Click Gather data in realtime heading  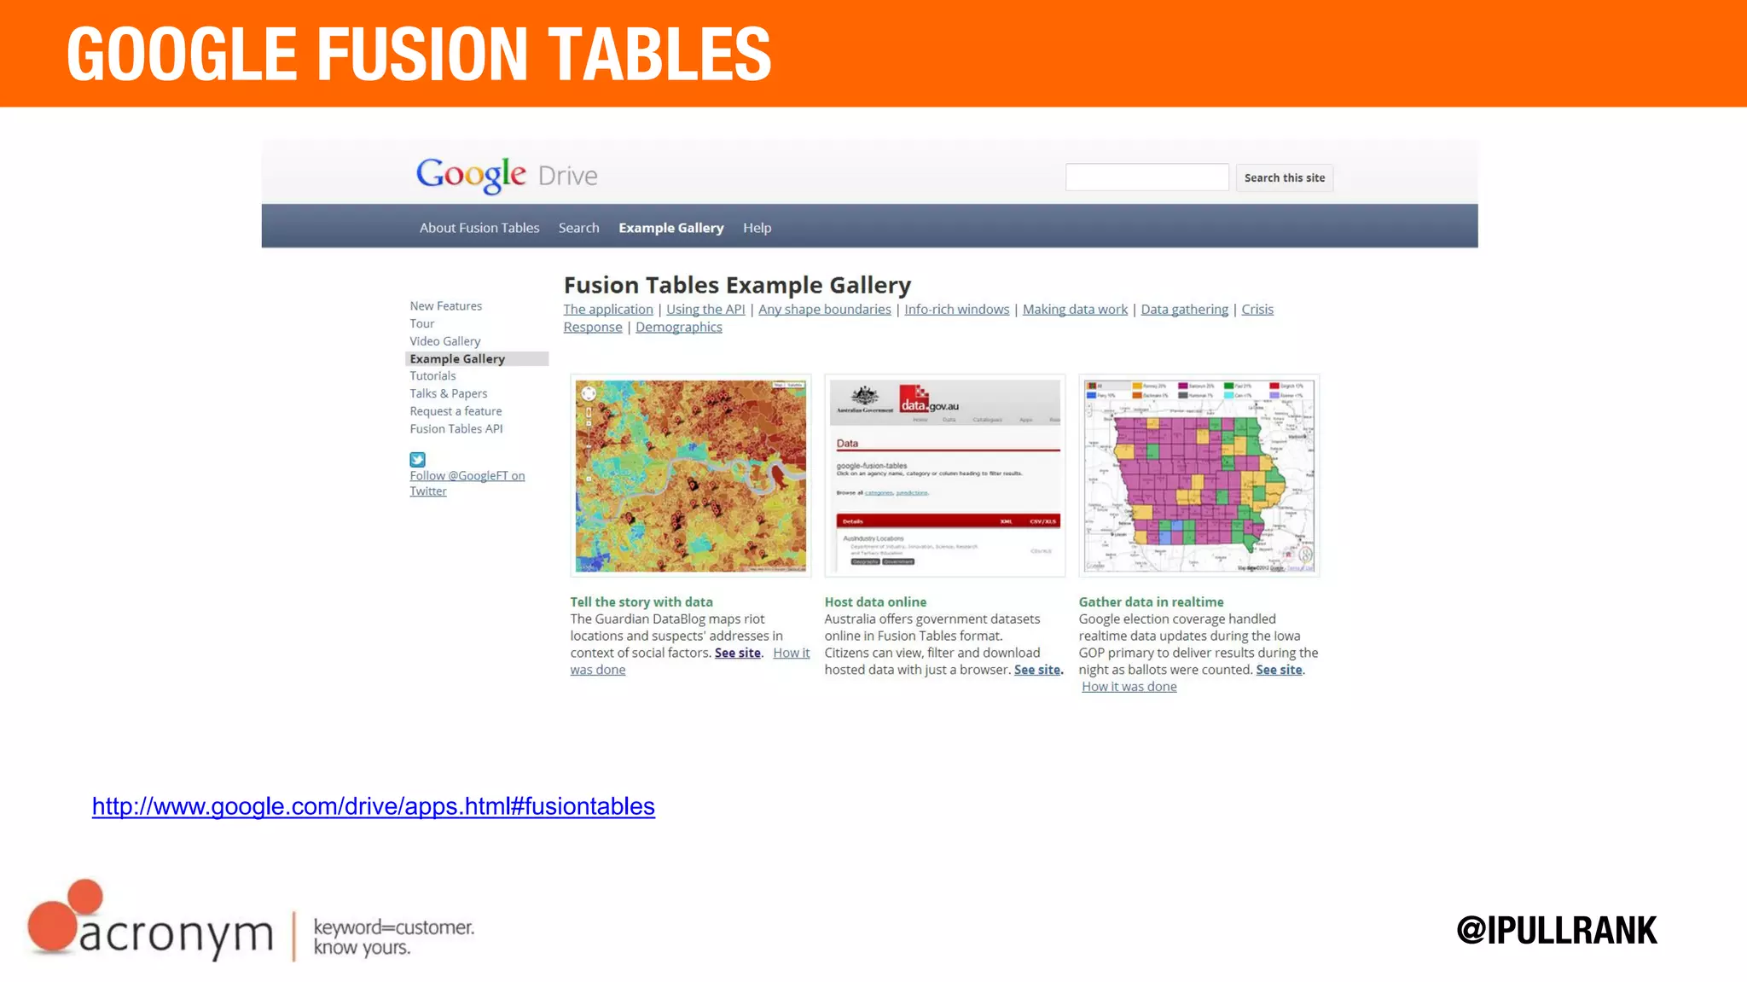coord(1151,601)
